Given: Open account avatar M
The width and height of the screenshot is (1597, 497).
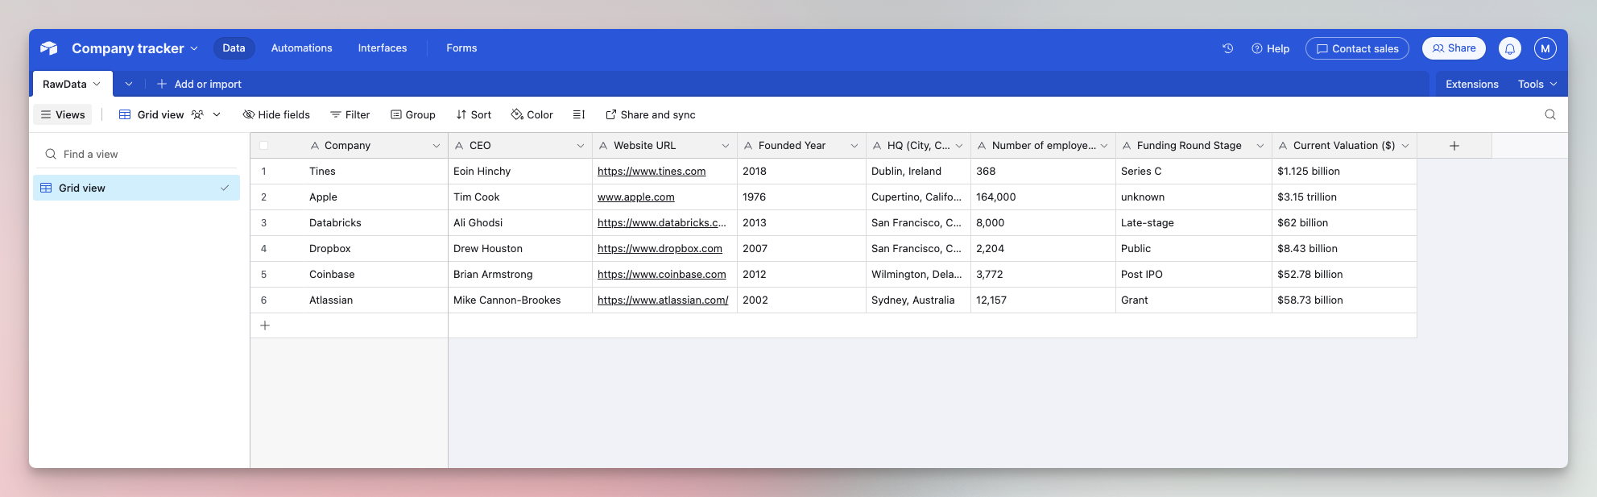Looking at the screenshot, I should [1545, 48].
